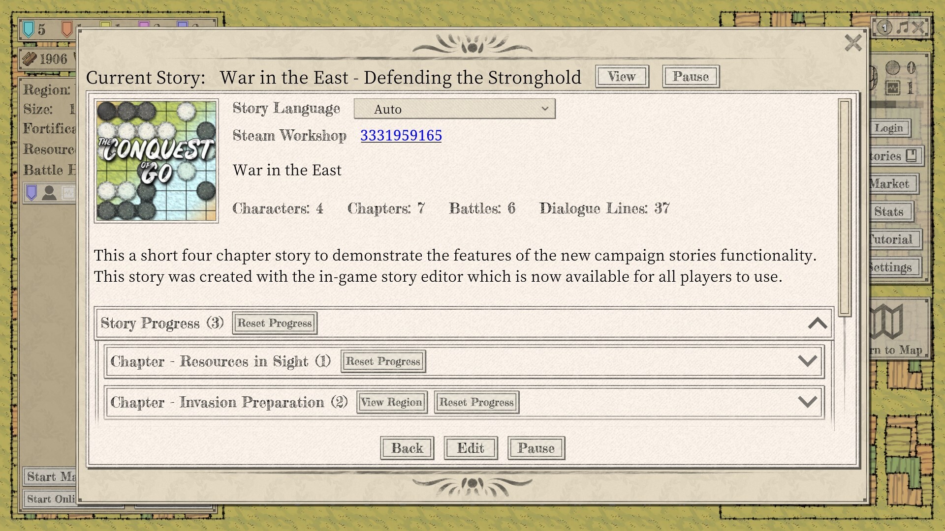The height and width of the screenshot is (531, 945).
Task: Open the Settings panel
Action: click(x=891, y=267)
